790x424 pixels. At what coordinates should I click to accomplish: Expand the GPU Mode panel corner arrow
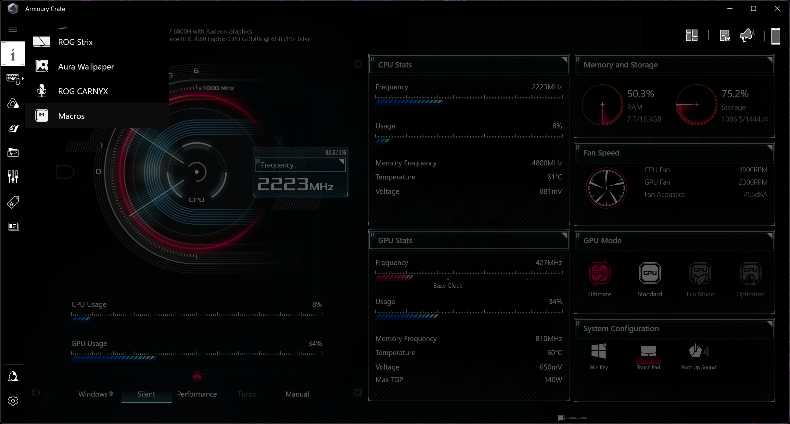769,235
